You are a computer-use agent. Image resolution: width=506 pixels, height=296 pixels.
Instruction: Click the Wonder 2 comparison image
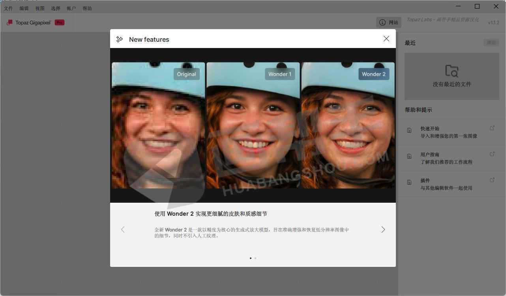coord(348,125)
